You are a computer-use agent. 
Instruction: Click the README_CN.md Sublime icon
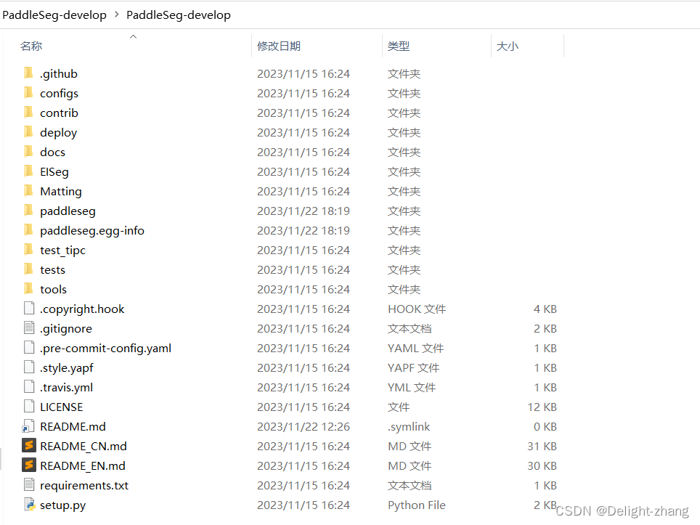29,446
